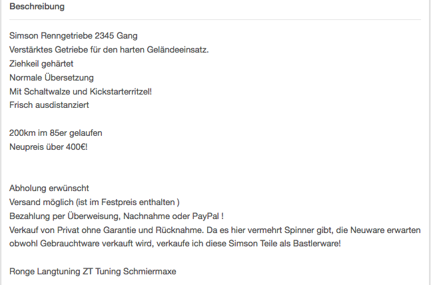Click the "Neupreis über 400€!" line

pos(49,146)
